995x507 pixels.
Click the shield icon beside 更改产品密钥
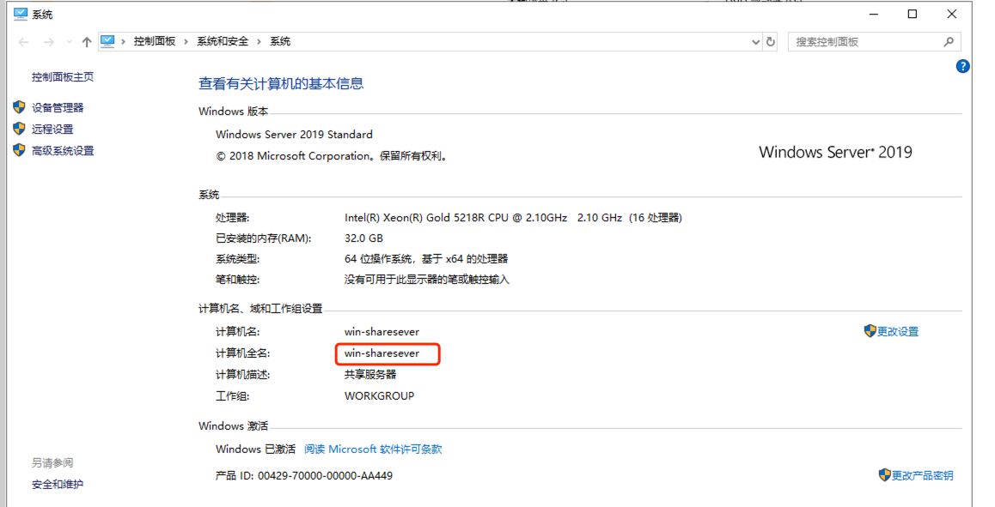pyautogui.click(x=884, y=475)
